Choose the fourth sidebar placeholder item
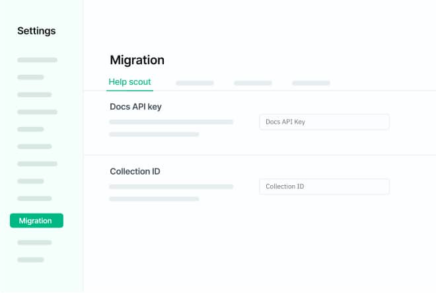The width and height of the screenshot is (436, 293). tap(37, 112)
